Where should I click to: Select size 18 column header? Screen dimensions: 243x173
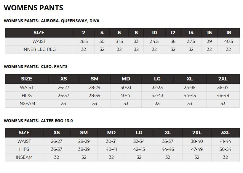click(x=228, y=33)
